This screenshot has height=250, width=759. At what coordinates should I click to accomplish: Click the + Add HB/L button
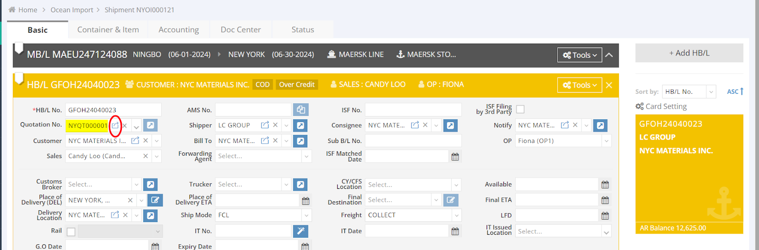point(689,53)
